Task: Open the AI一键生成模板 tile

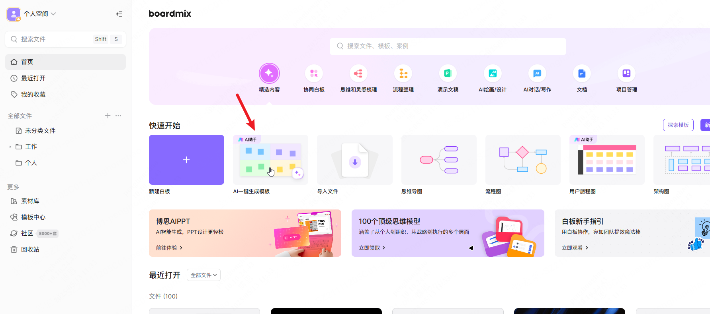Action: click(270, 160)
